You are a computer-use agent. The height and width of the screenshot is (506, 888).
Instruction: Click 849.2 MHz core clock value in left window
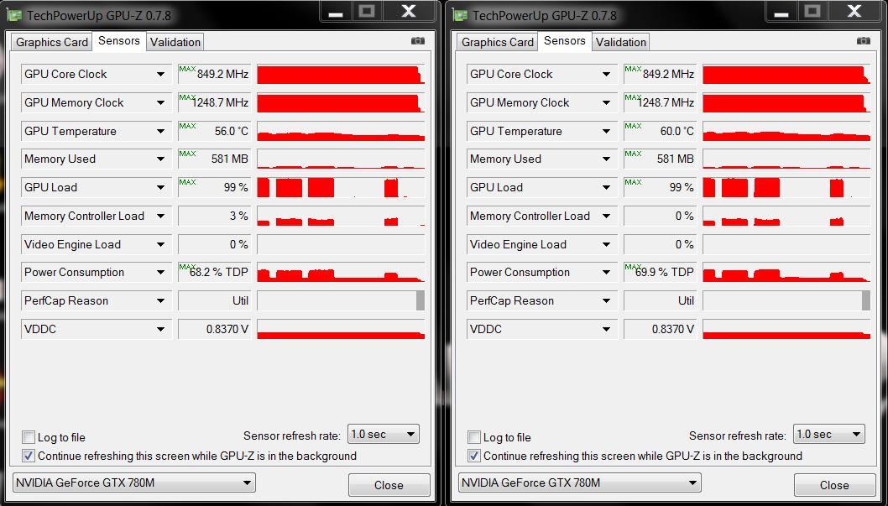click(x=215, y=74)
